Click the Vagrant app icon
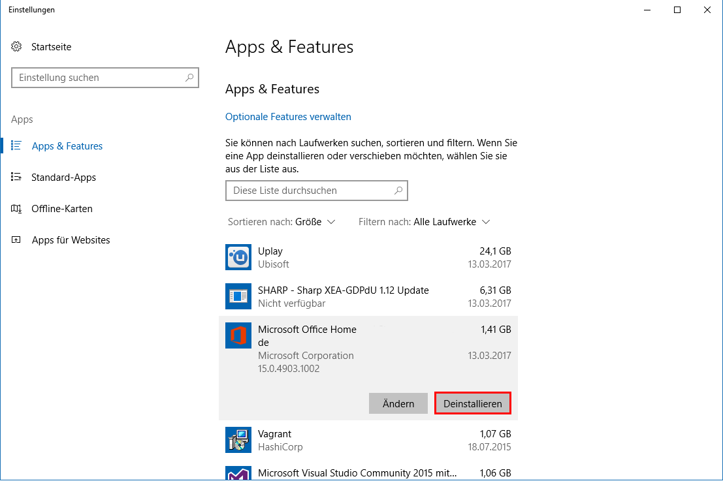 pyautogui.click(x=238, y=440)
